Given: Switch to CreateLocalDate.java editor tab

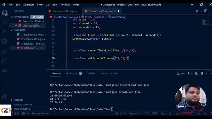Looking at the screenshot, I should coord(64,11).
